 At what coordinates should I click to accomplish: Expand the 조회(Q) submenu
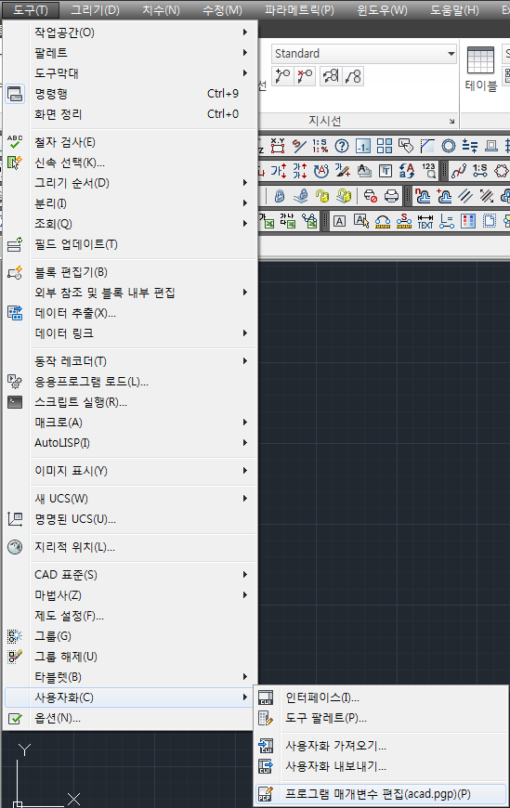pos(130,224)
